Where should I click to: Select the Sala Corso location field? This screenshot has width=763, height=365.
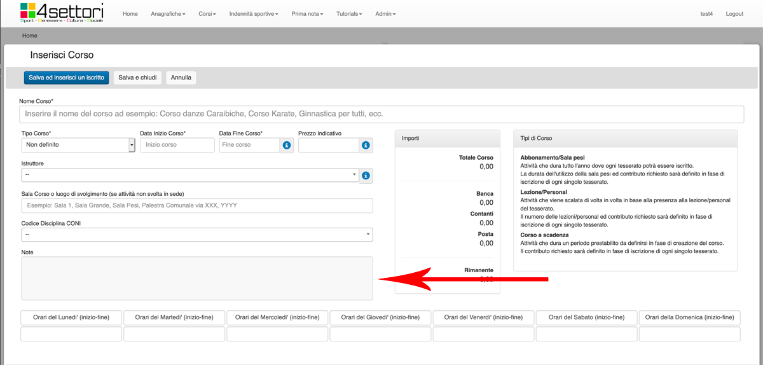click(x=196, y=205)
